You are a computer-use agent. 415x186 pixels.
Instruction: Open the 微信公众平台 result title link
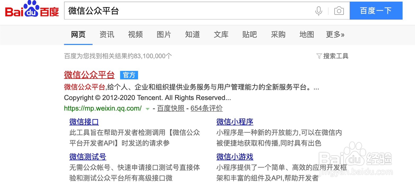(x=89, y=75)
